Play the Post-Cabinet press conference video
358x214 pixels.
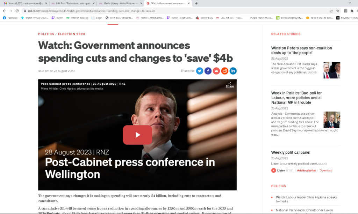137,135
